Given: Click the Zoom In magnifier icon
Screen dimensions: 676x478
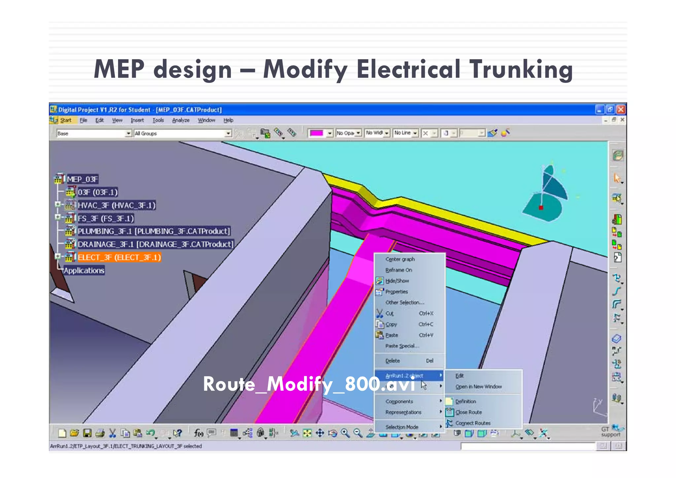Looking at the screenshot, I should coord(345,433).
